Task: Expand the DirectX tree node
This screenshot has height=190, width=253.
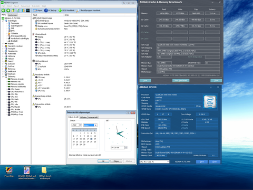Action: click(3, 61)
